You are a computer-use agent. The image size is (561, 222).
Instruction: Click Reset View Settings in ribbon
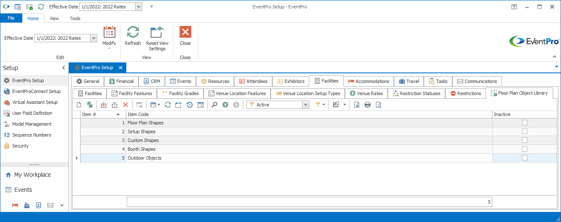(157, 39)
